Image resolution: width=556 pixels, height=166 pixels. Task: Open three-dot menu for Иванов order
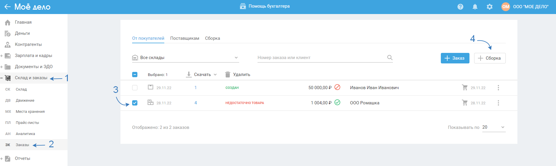coord(498,88)
